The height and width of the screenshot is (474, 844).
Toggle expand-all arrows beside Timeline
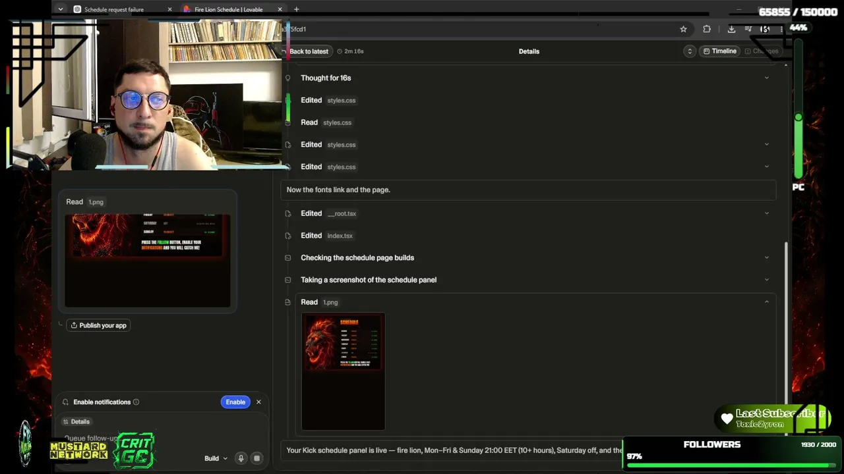(690, 51)
